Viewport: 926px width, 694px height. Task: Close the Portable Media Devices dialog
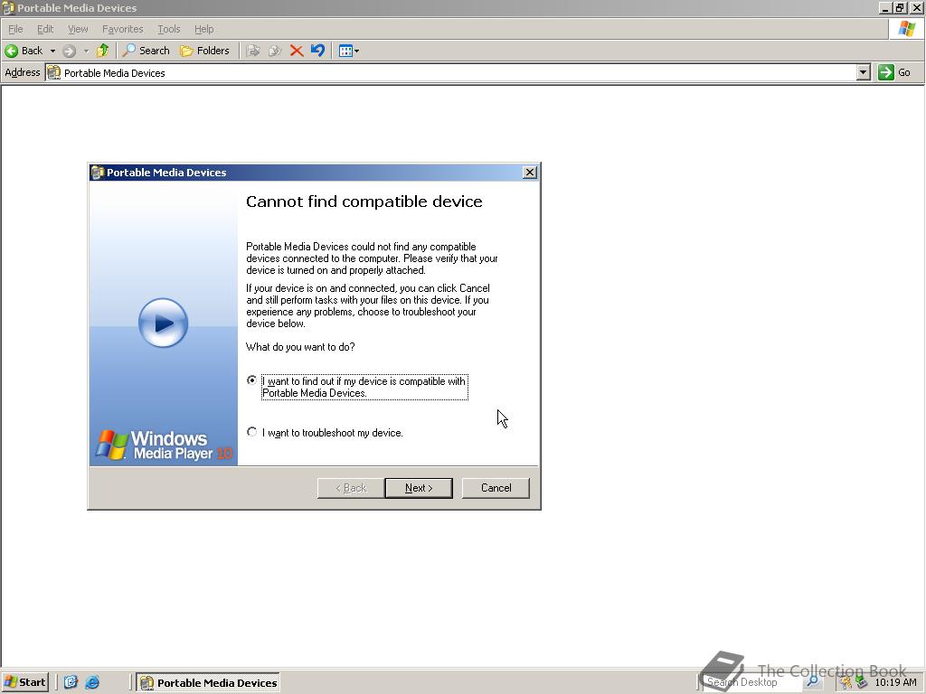pyautogui.click(x=530, y=173)
